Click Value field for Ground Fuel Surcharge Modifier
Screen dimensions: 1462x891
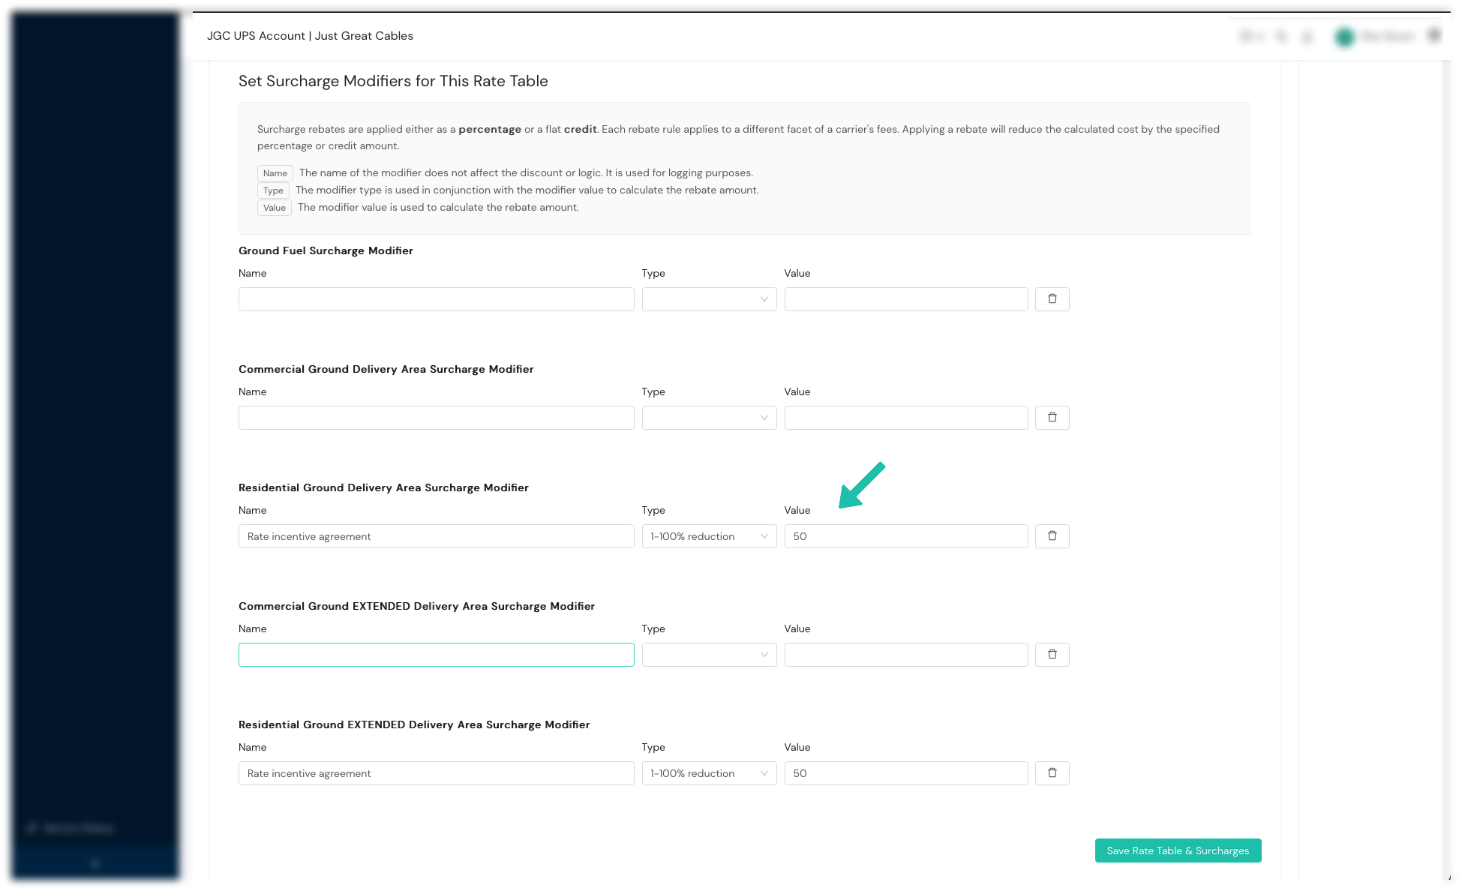[x=905, y=299]
